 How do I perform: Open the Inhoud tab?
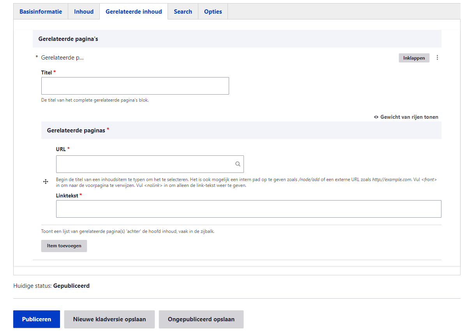84,12
